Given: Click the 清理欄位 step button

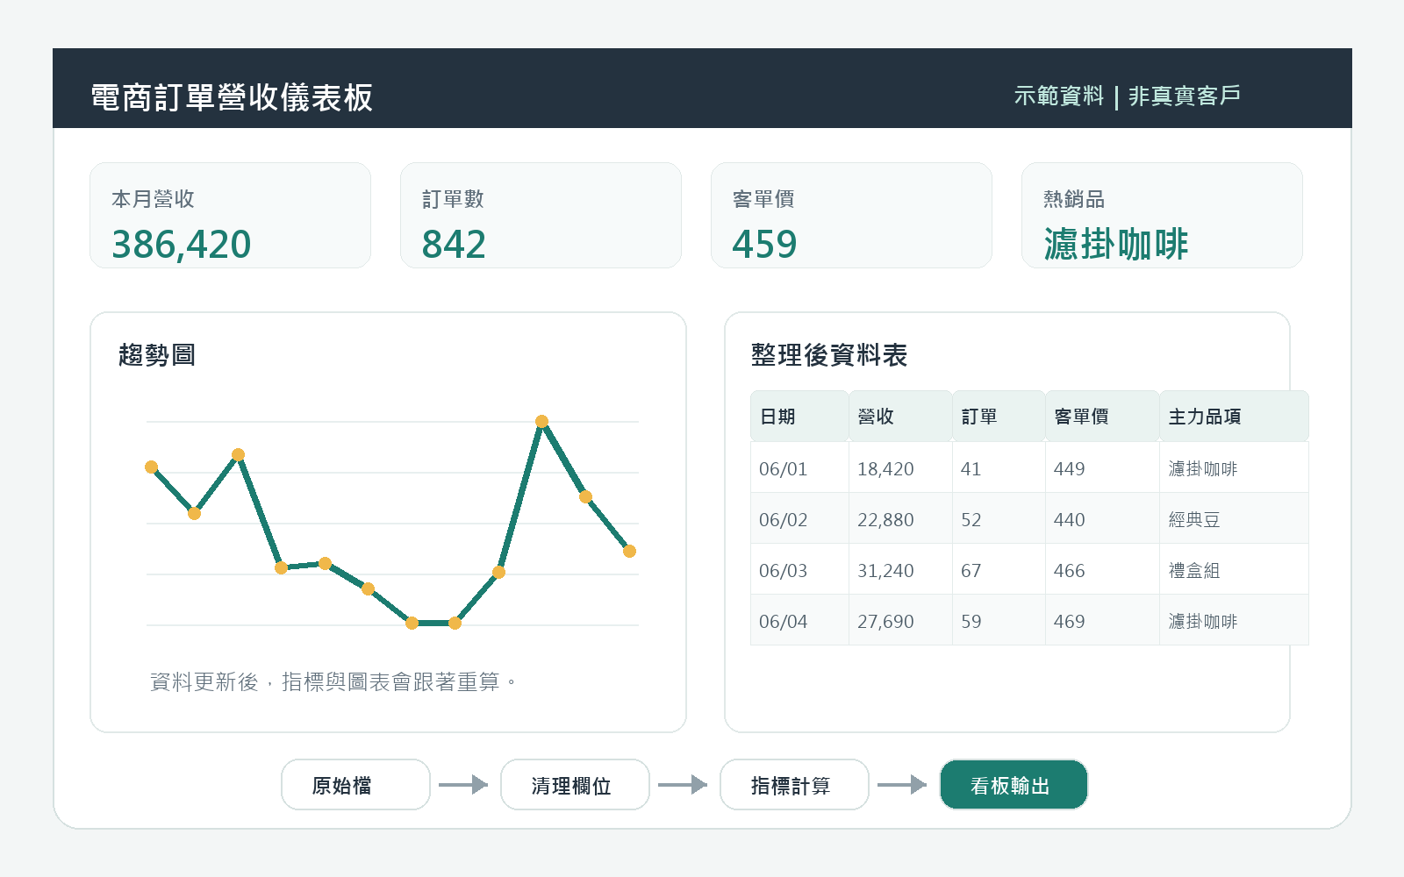Looking at the screenshot, I should 575,785.
